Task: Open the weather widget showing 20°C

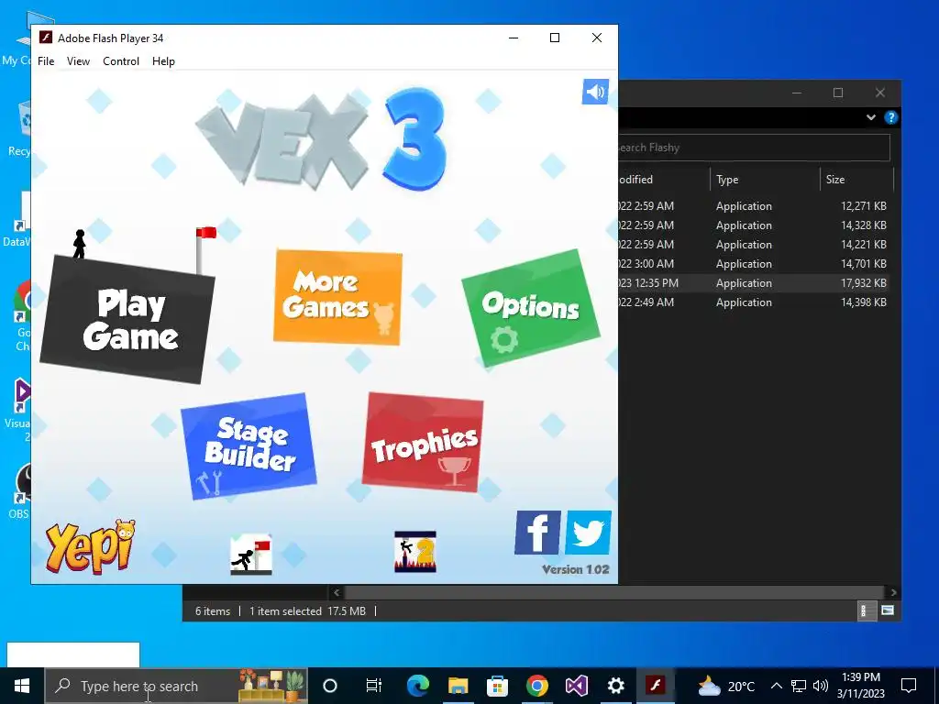Action: [726, 686]
